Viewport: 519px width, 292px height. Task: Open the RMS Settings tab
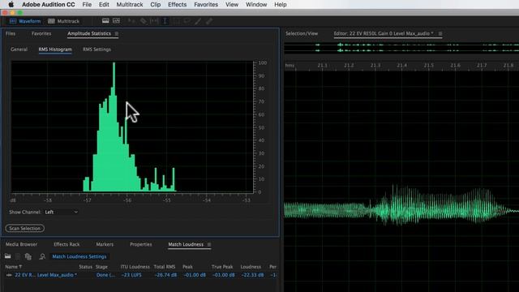[x=97, y=49]
